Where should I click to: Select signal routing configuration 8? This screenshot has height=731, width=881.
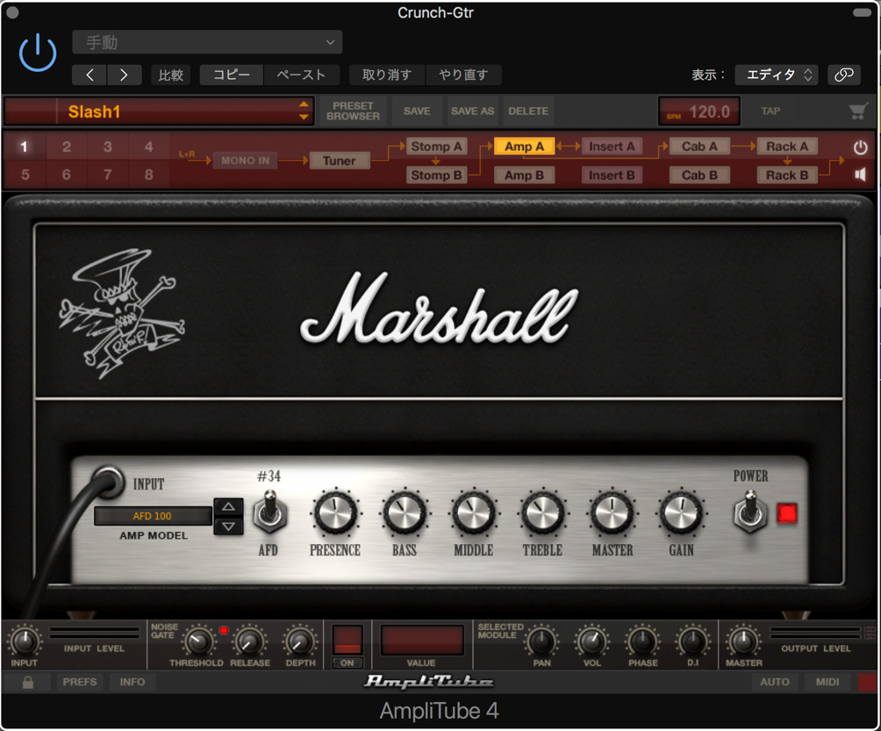point(148,175)
